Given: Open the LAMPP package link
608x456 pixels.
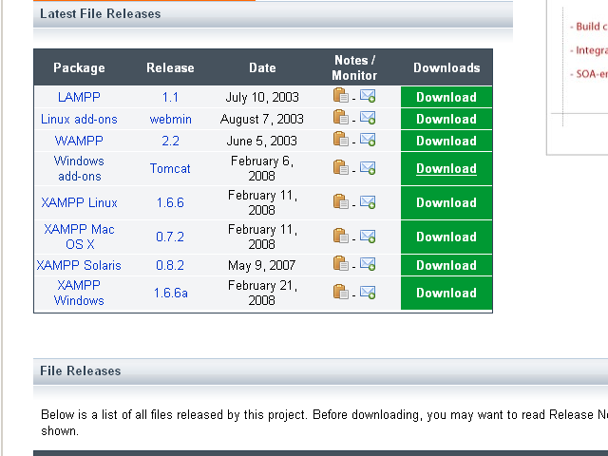Looking at the screenshot, I should pos(79,97).
